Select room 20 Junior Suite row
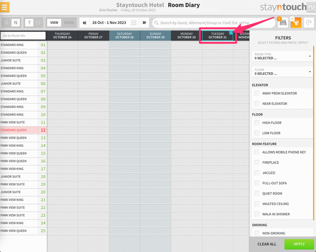 (x=23, y=192)
